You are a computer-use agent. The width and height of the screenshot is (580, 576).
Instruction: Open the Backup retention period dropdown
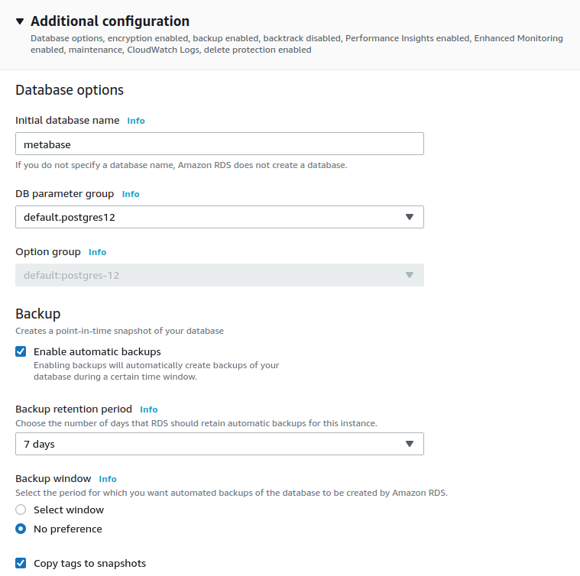pyautogui.click(x=219, y=444)
